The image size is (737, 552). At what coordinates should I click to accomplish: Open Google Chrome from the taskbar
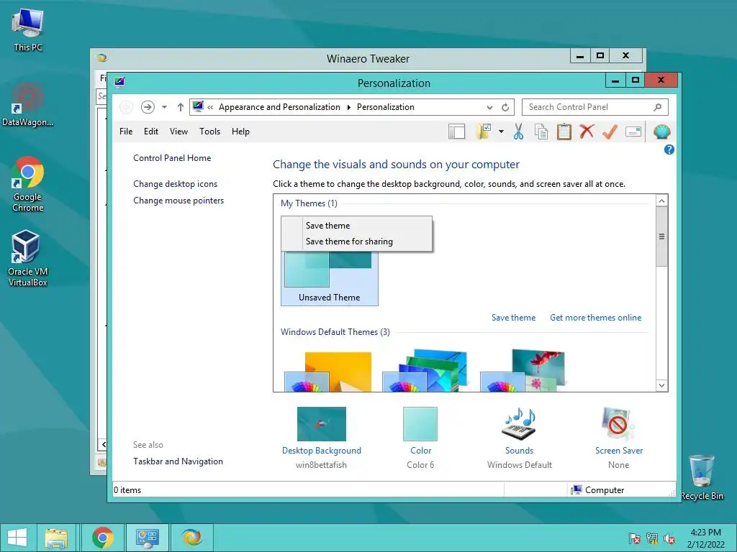coord(102,538)
